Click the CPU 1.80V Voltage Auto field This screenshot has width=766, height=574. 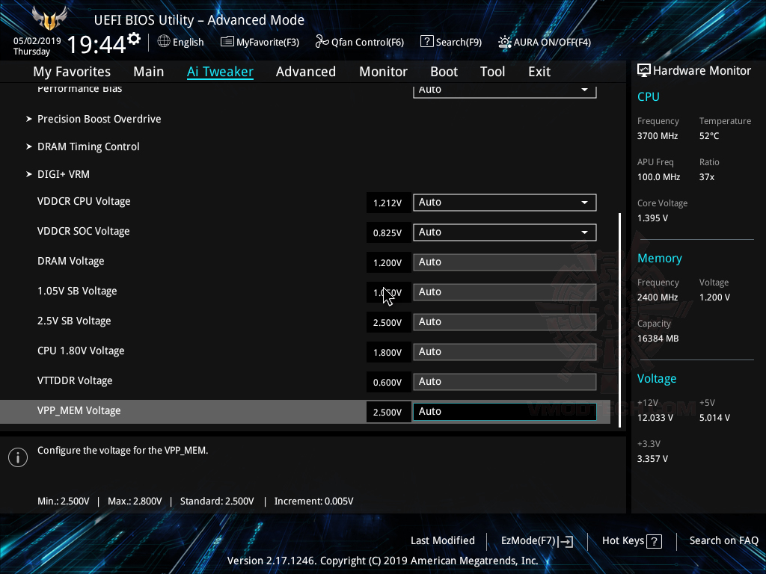pyautogui.click(x=505, y=352)
